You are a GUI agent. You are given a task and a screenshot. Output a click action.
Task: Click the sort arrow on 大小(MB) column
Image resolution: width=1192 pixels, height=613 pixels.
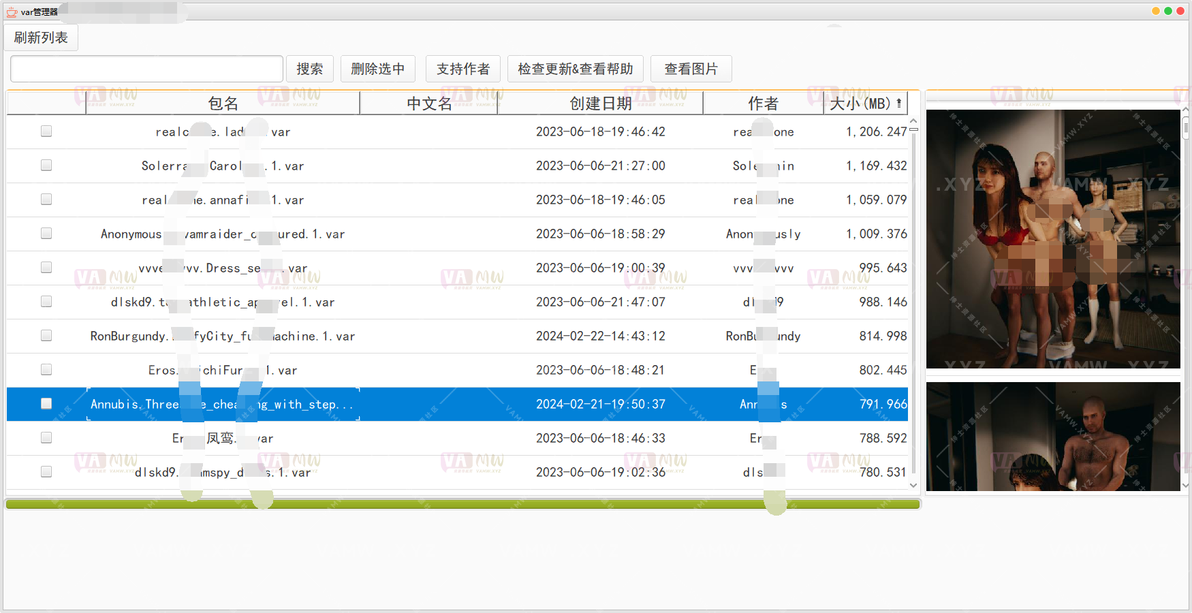(x=900, y=103)
